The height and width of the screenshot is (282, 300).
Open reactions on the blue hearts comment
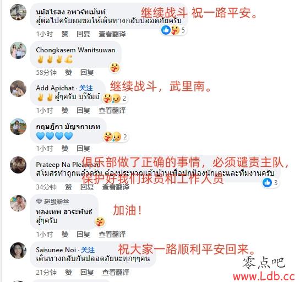coord(115,137)
